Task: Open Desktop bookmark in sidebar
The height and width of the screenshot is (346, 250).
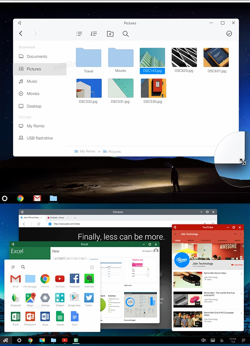Action: tap(40, 106)
